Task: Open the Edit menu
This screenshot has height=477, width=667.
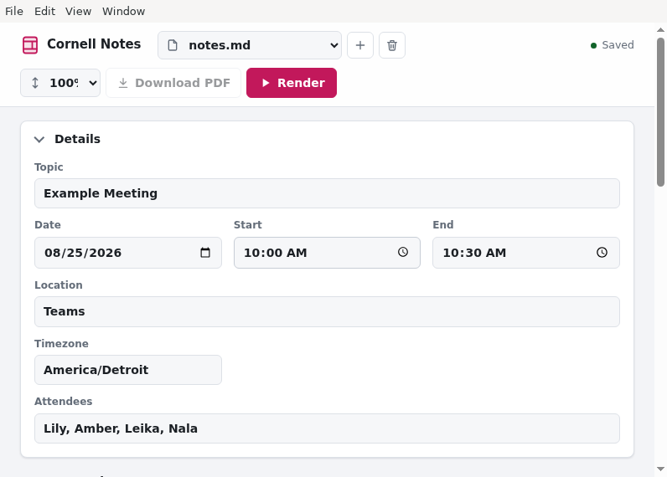Action: click(44, 11)
